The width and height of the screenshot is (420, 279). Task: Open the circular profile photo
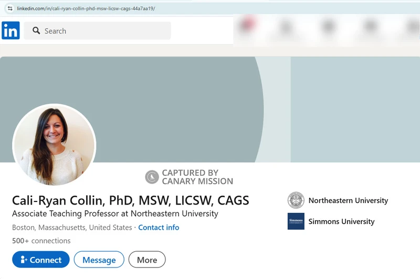[x=54, y=145]
